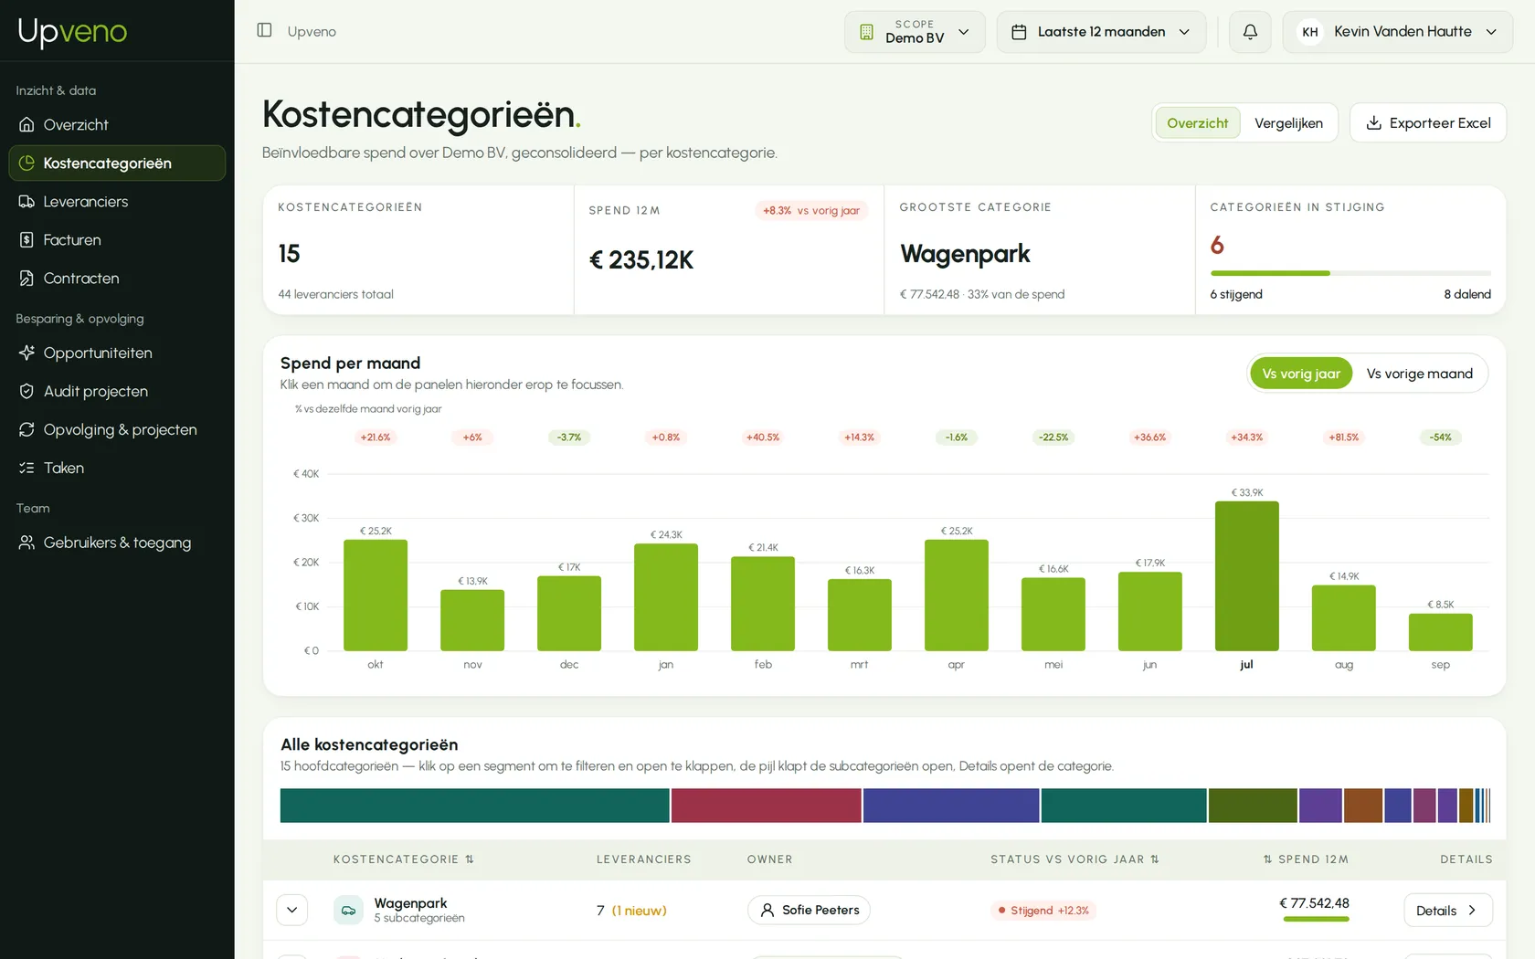Click the Audit projecten shield icon
This screenshot has width=1535, height=959.
26,391
